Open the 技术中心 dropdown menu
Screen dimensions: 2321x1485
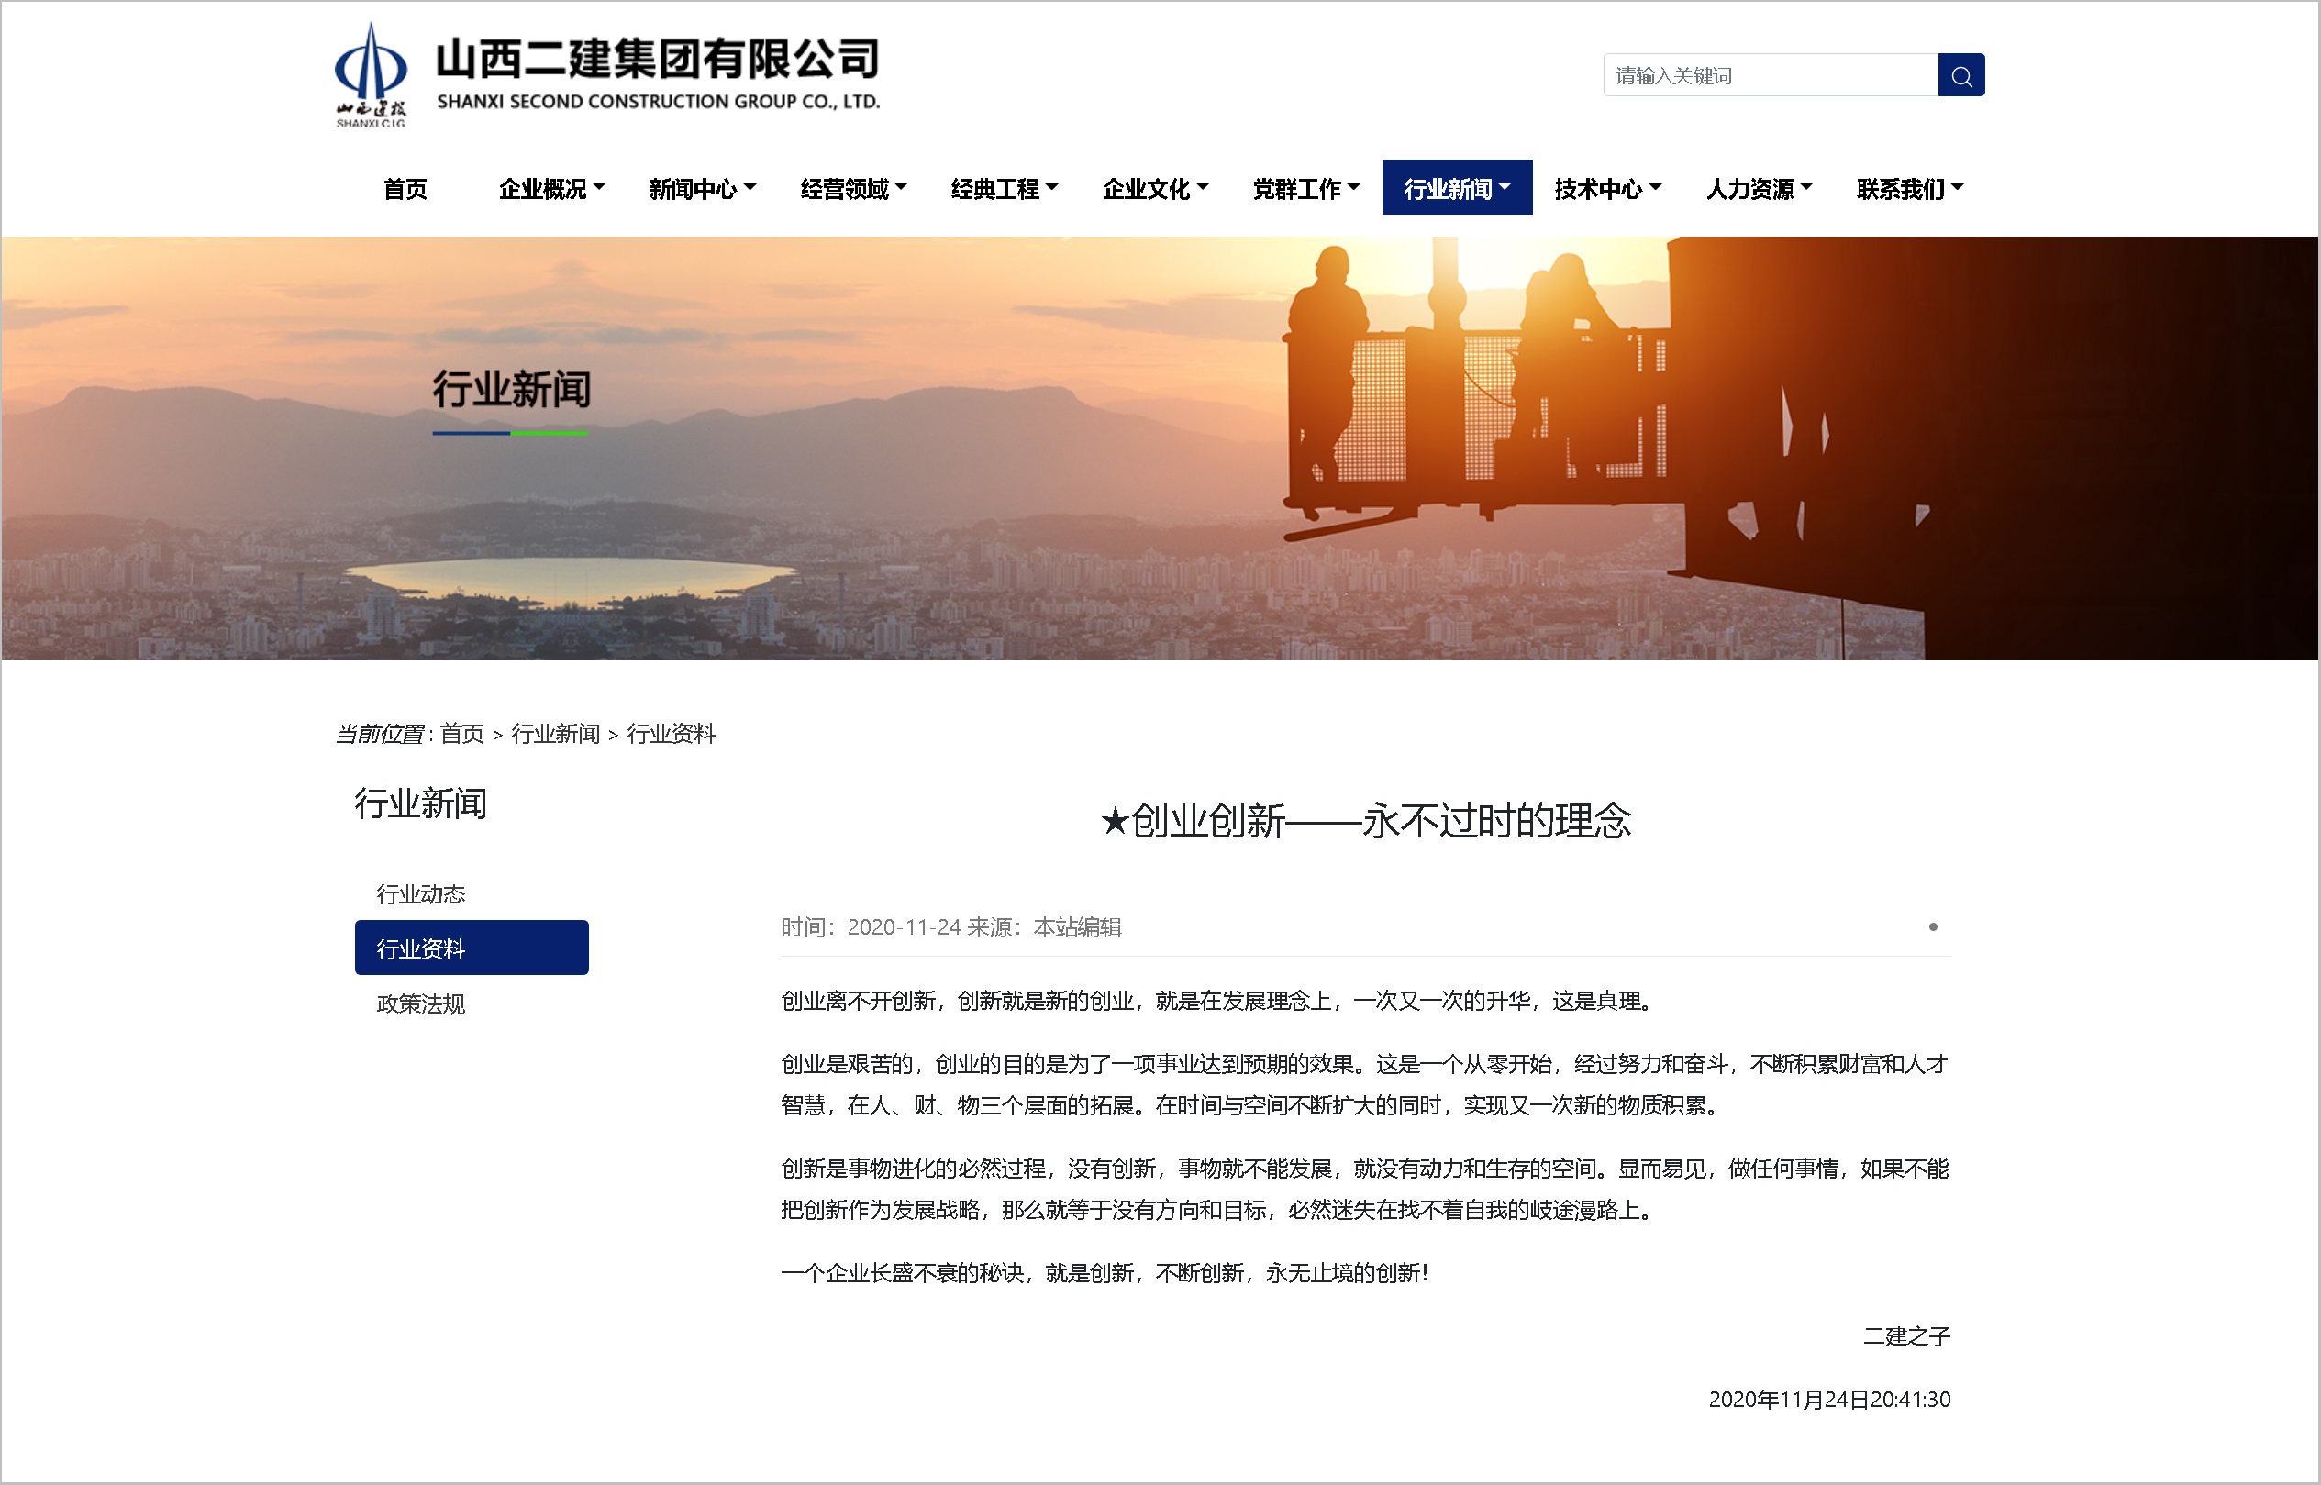(1606, 189)
